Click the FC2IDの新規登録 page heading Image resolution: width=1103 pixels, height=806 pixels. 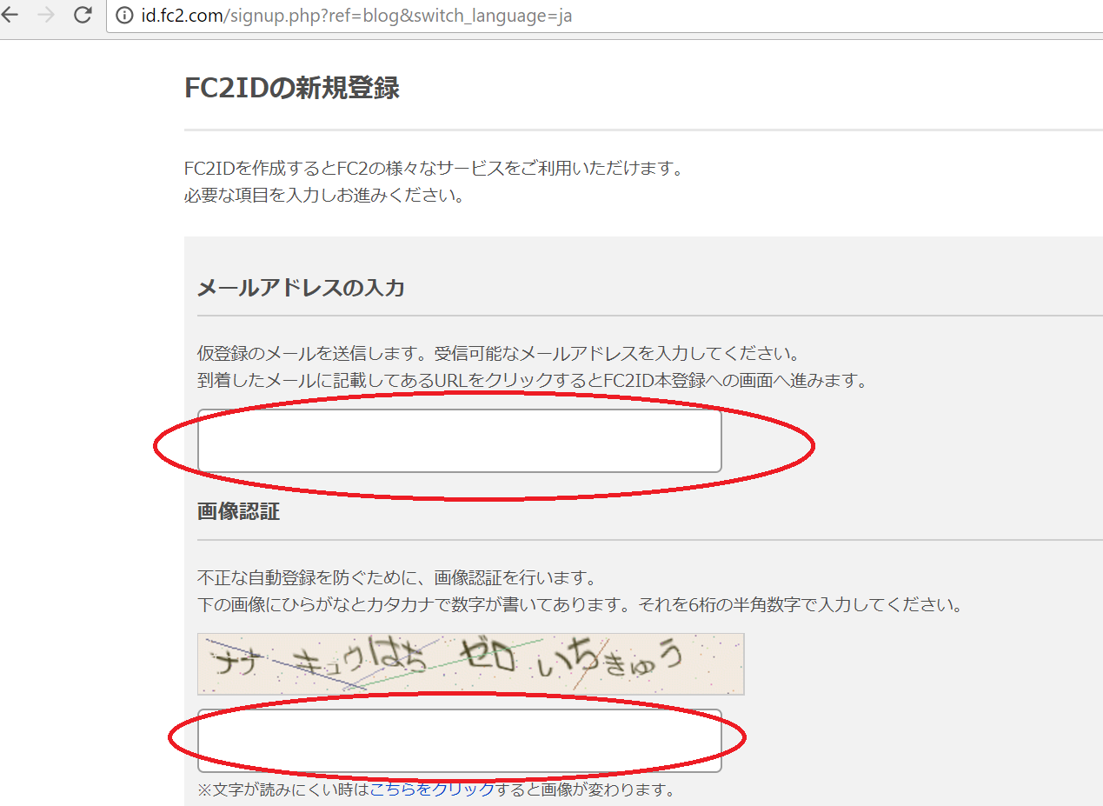[x=292, y=88]
